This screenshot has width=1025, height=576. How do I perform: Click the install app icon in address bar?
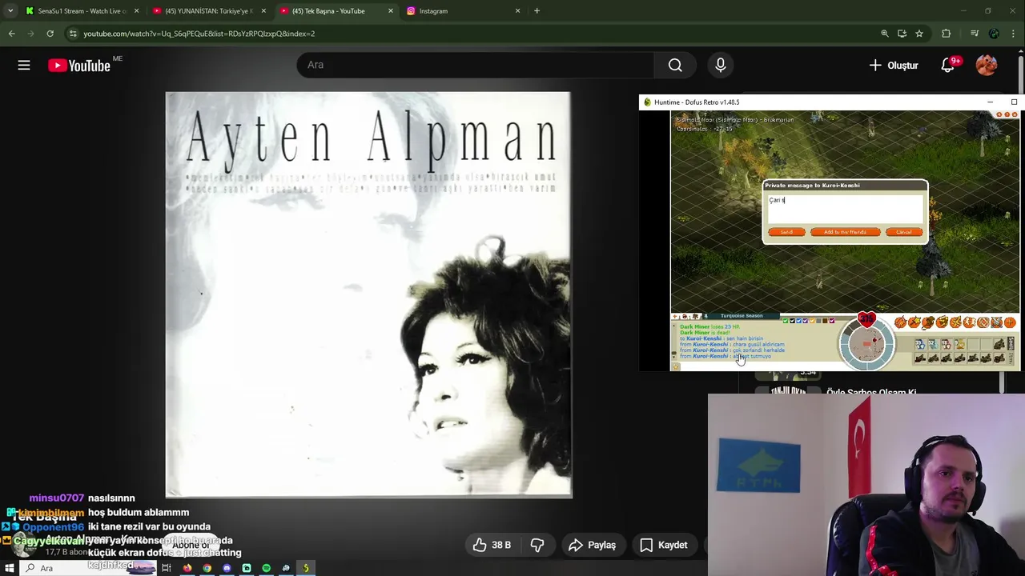(x=902, y=34)
